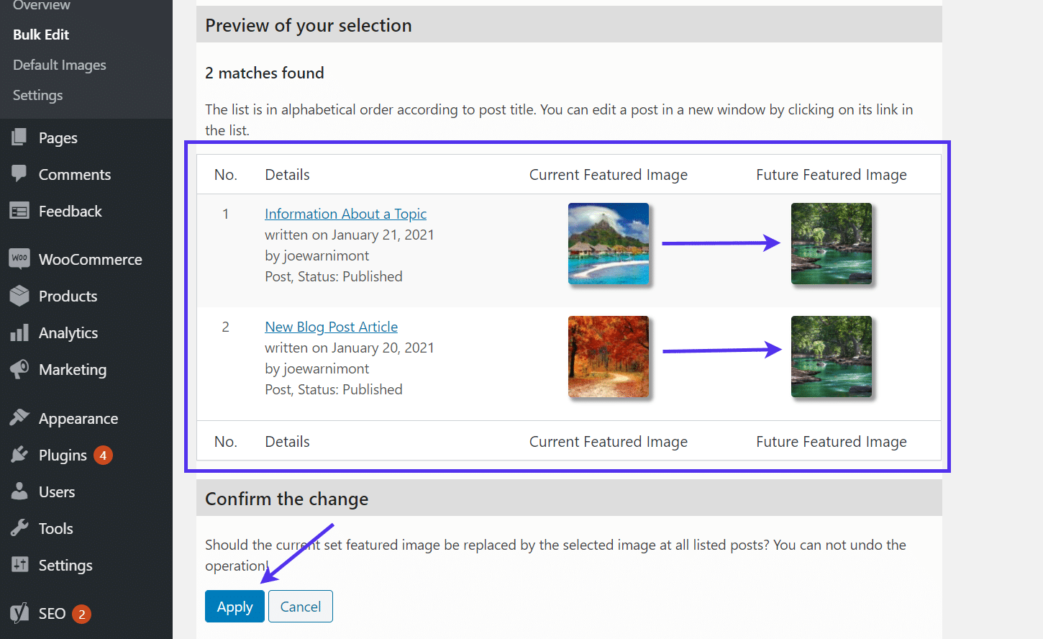
Task: Open the Bulk Edit submenu item
Action: [x=41, y=35]
